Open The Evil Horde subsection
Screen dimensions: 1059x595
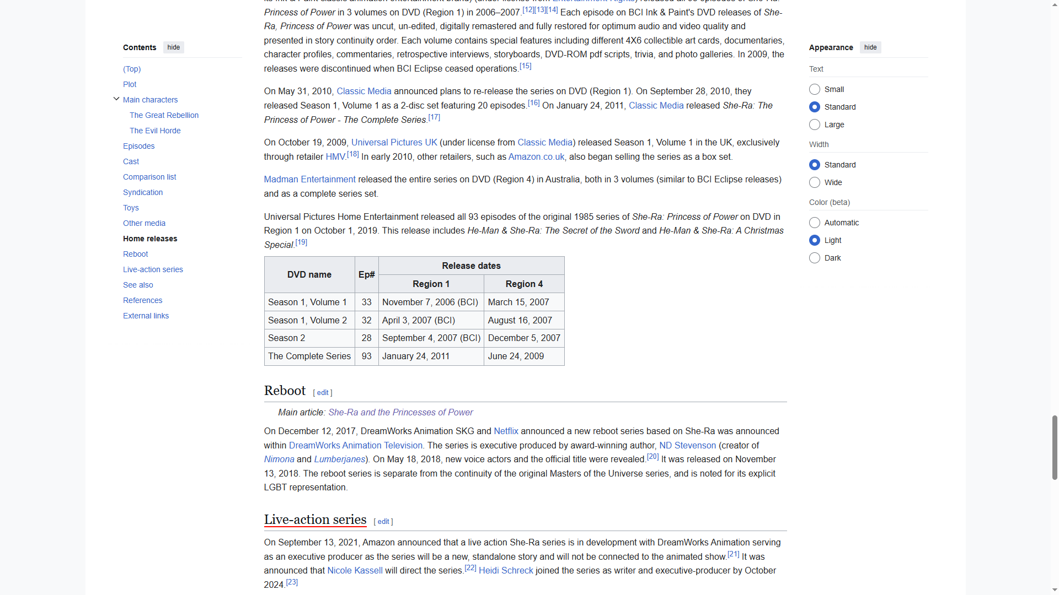tap(155, 131)
